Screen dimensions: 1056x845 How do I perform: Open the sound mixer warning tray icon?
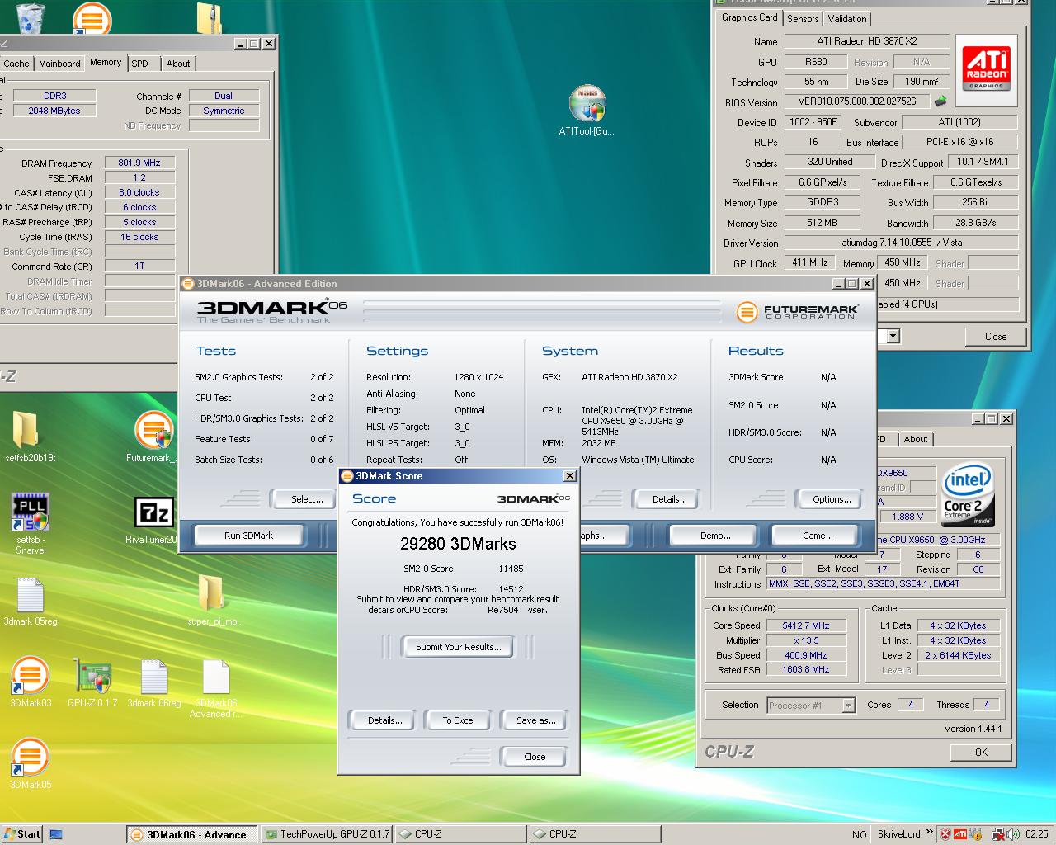tap(976, 834)
